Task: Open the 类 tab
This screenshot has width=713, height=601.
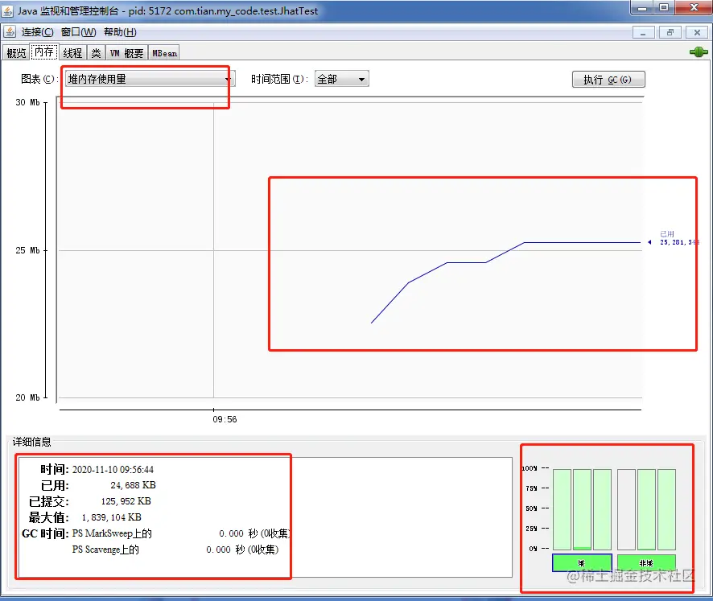Action: coord(96,53)
